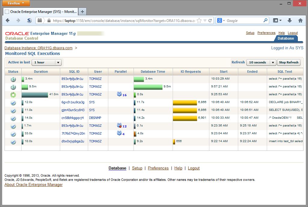The image size is (308, 207).
Task: Click the done checkmark icon for 7t76d742my20n row
Action: coord(13,134)
